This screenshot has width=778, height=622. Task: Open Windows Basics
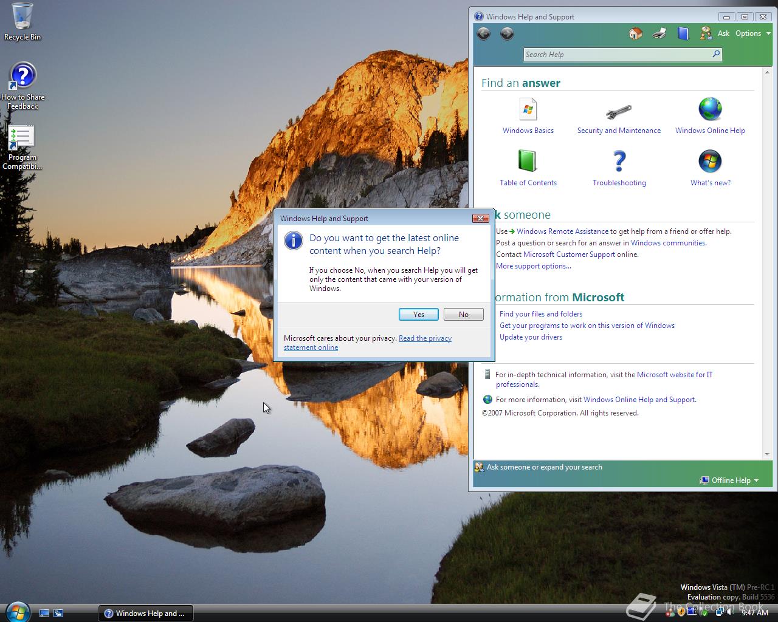point(528,115)
